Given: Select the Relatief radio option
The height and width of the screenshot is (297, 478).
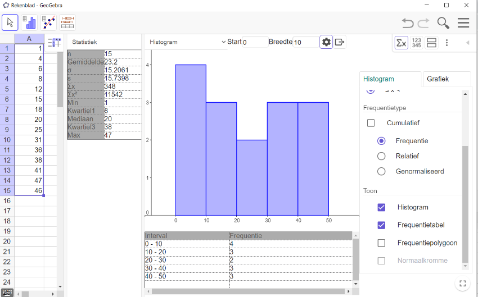Looking at the screenshot, I should [x=381, y=156].
